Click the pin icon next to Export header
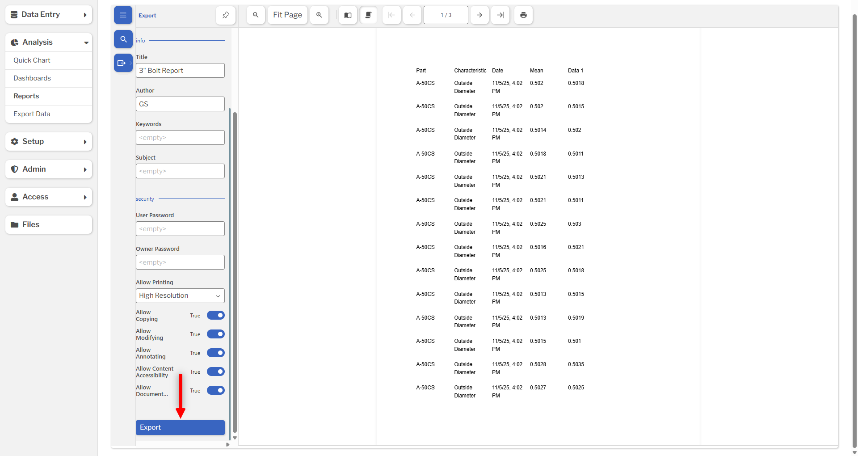 point(226,15)
